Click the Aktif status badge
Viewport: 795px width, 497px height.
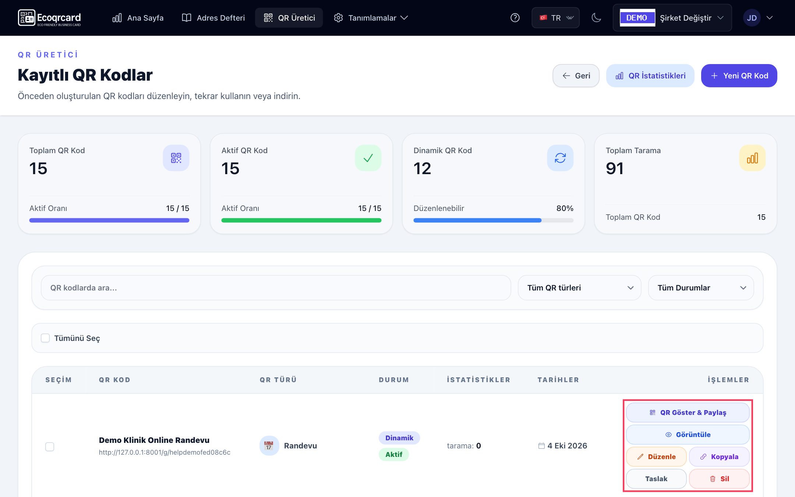(x=394, y=455)
